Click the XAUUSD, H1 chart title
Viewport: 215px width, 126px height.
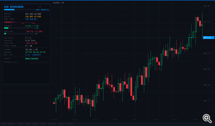pyautogui.click(x=58, y=3)
